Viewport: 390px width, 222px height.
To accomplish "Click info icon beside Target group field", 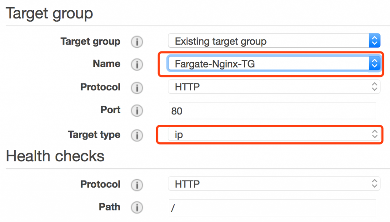I will coord(137,42).
